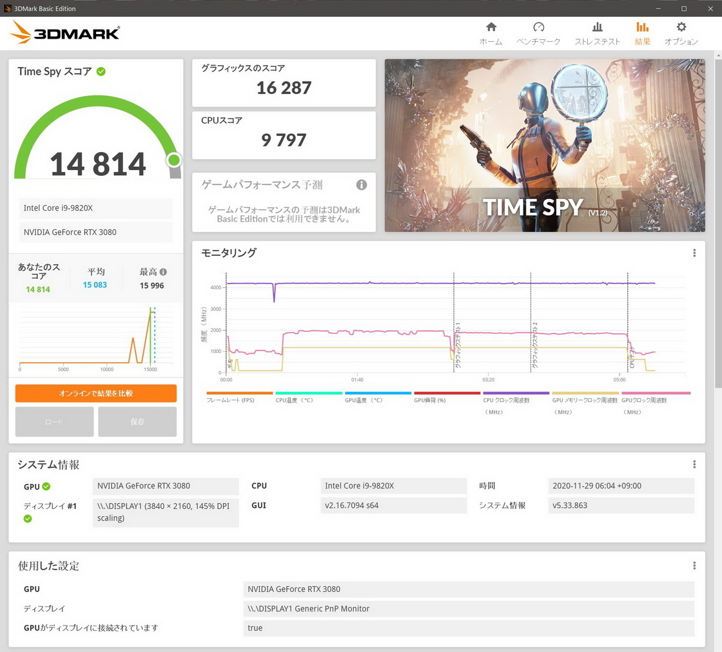This screenshot has width=722, height=652.
Task: Open the システム情報 panel kebab menu
Action: click(694, 464)
